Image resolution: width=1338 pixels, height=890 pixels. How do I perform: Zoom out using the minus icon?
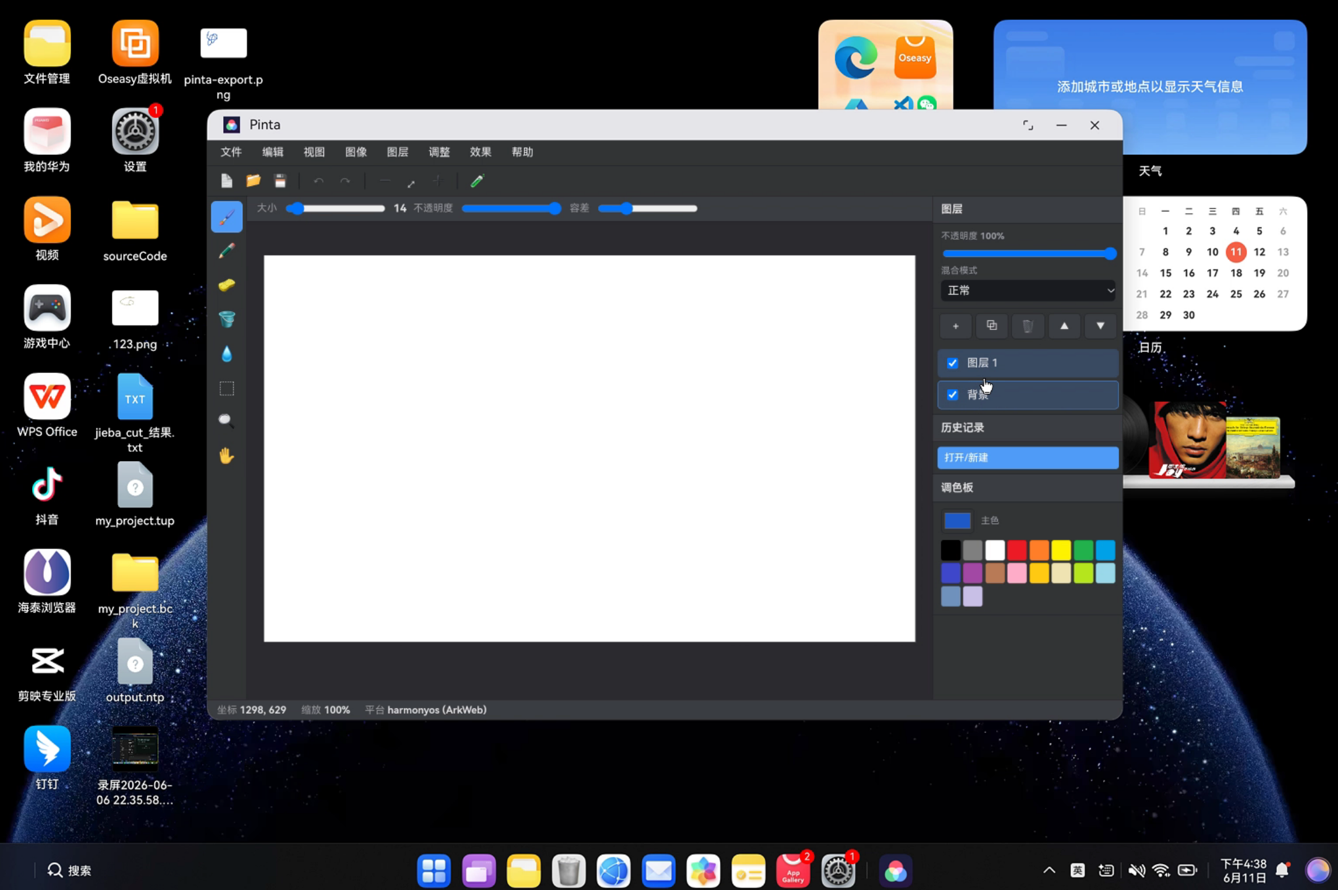385,181
